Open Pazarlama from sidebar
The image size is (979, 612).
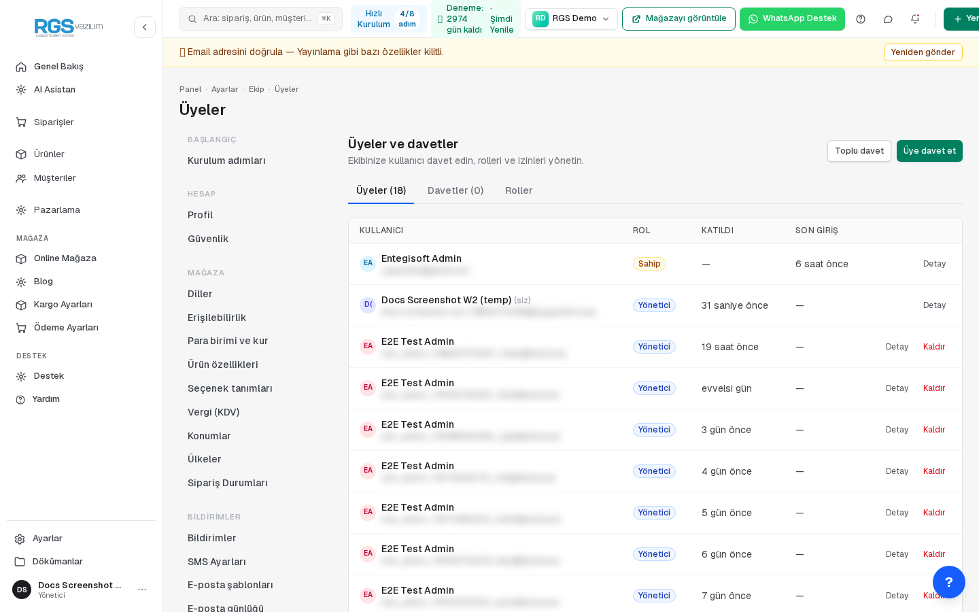57,210
